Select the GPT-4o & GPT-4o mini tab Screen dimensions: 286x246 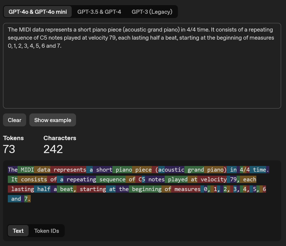[x=37, y=11]
